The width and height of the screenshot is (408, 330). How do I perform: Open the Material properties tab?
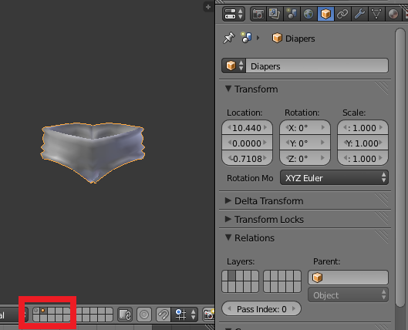[393, 14]
